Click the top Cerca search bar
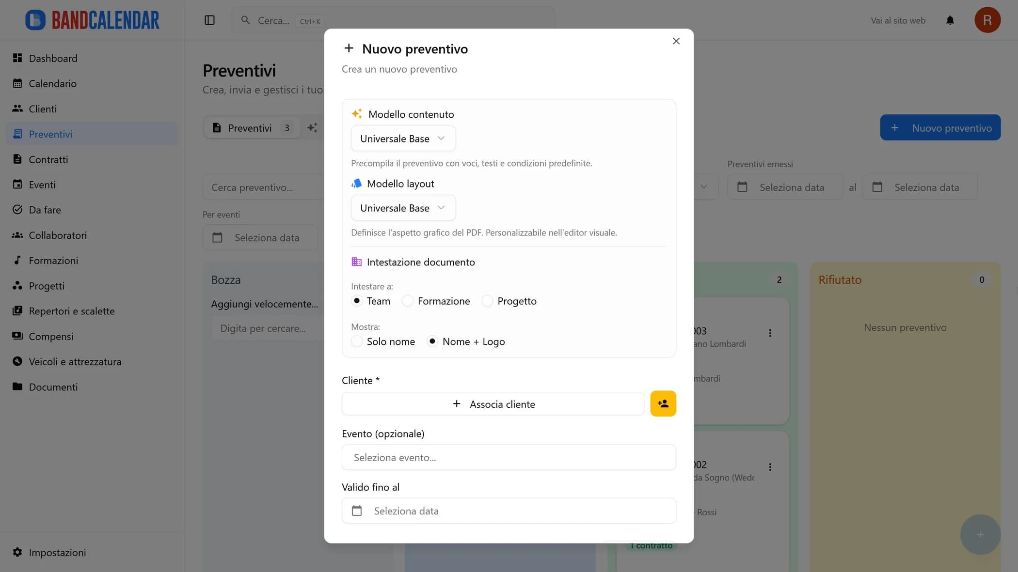1018x572 pixels. click(x=393, y=20)
